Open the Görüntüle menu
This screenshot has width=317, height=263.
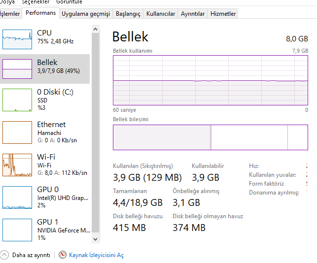(x=69, y=2)
